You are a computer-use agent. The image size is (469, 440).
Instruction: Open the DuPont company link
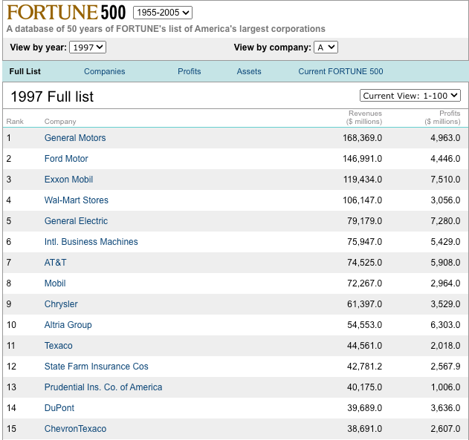click(59, 408)
